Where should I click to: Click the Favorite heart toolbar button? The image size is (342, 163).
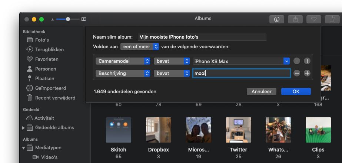coord(313,19)
